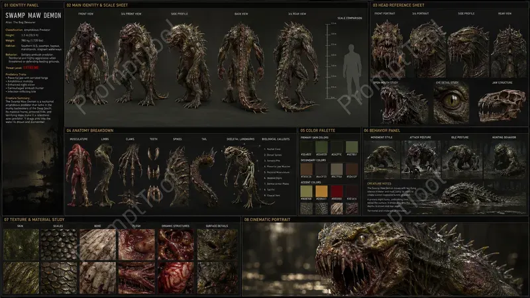530x298 pixels.
Task: Select the '03 HEAD REFERENCE SHEET' heading
Action: coord(398,5)
